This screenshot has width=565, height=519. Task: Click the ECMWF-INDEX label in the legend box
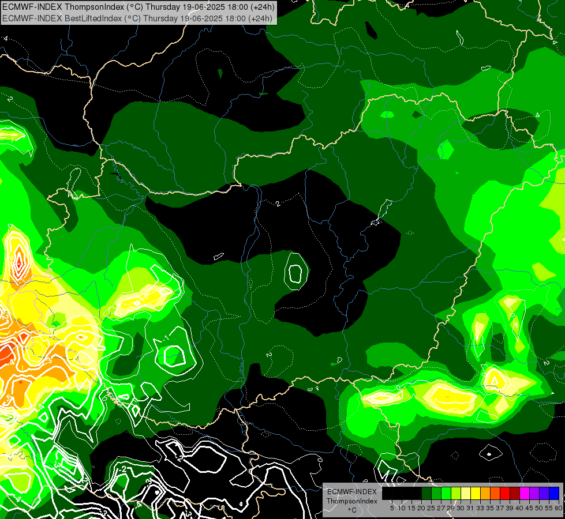[352, 492]
